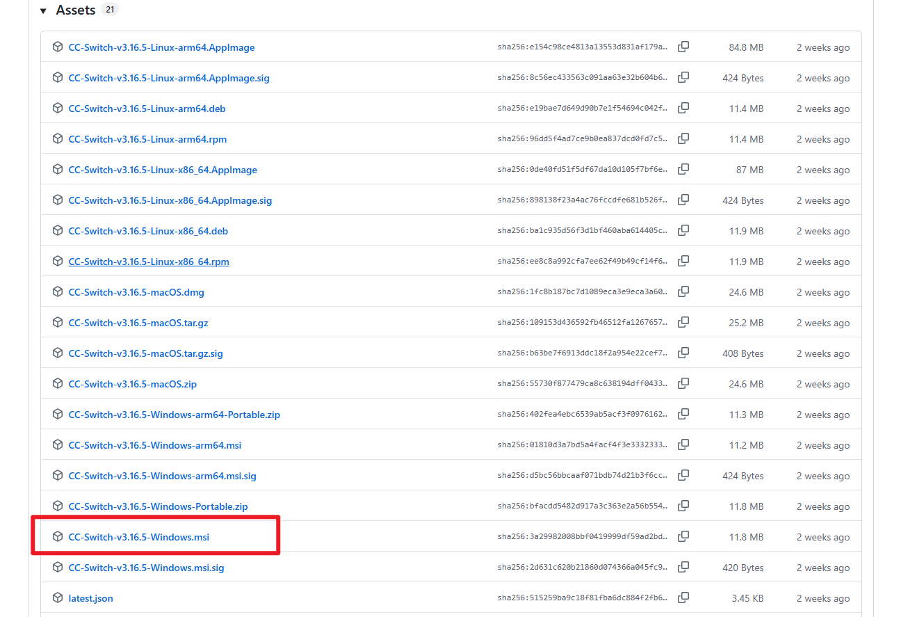Download CC-Switch-v3.16.5-Linux-arm64.deb
This screenshot has height=617, width=917.
coord(147,109)
